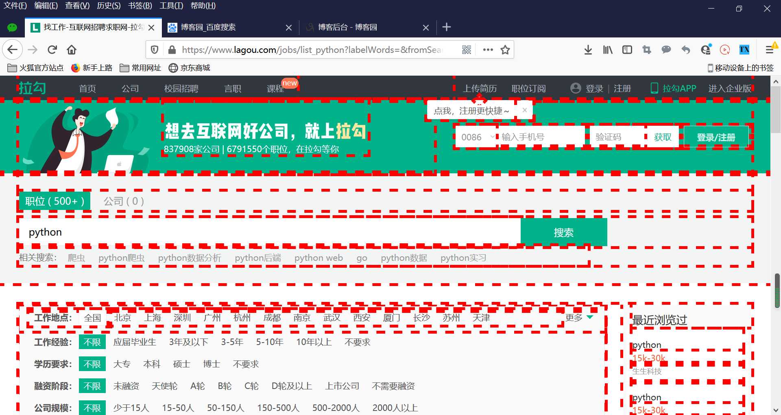The width and height of the screenshot is (781, 415).
Task: Open the 文件 menu
Action: click(x=15, y=6)
